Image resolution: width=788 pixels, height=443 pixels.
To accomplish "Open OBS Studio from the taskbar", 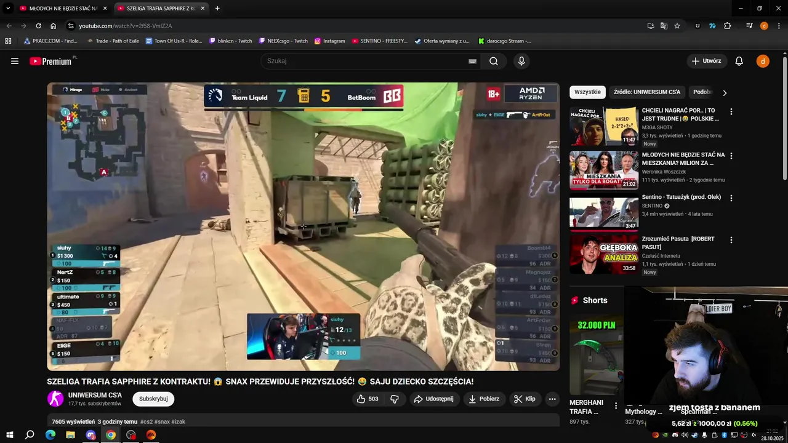I will [131, 435].
